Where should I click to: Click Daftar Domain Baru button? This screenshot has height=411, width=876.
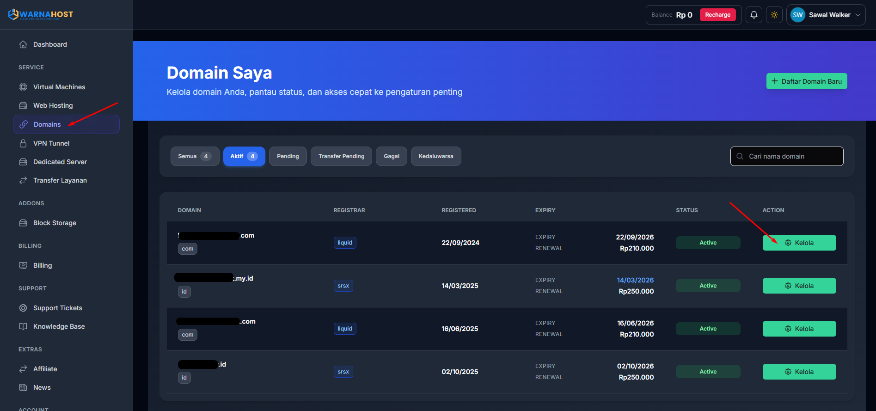click(806, 81)
